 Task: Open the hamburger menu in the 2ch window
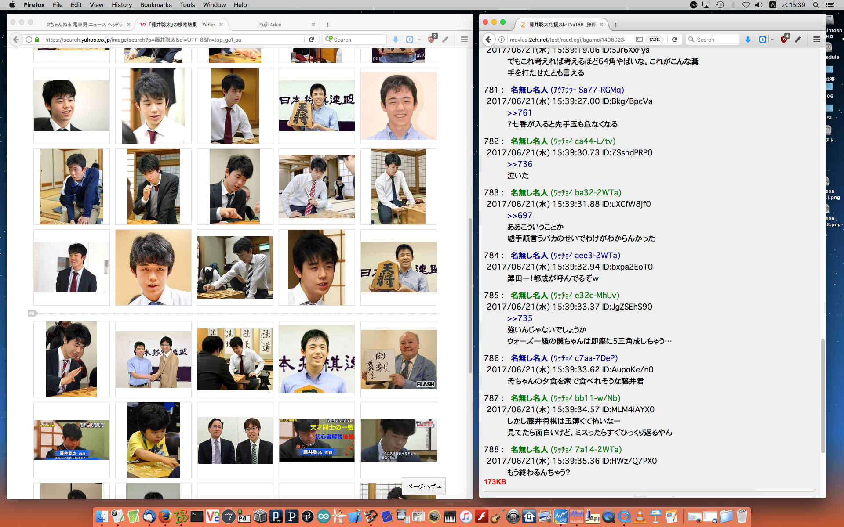click(x=816, y=40)
